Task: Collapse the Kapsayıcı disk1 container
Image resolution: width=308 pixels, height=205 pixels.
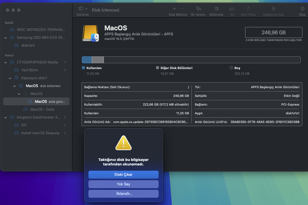Action: point(10,78)
